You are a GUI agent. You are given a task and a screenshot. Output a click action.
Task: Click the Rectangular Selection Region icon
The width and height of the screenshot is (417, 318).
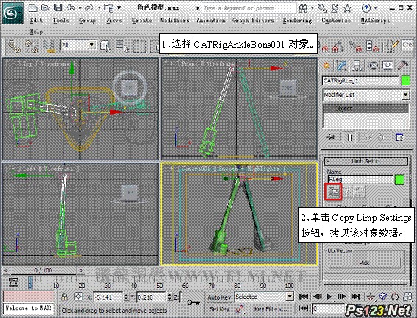[x=139, y=46]
